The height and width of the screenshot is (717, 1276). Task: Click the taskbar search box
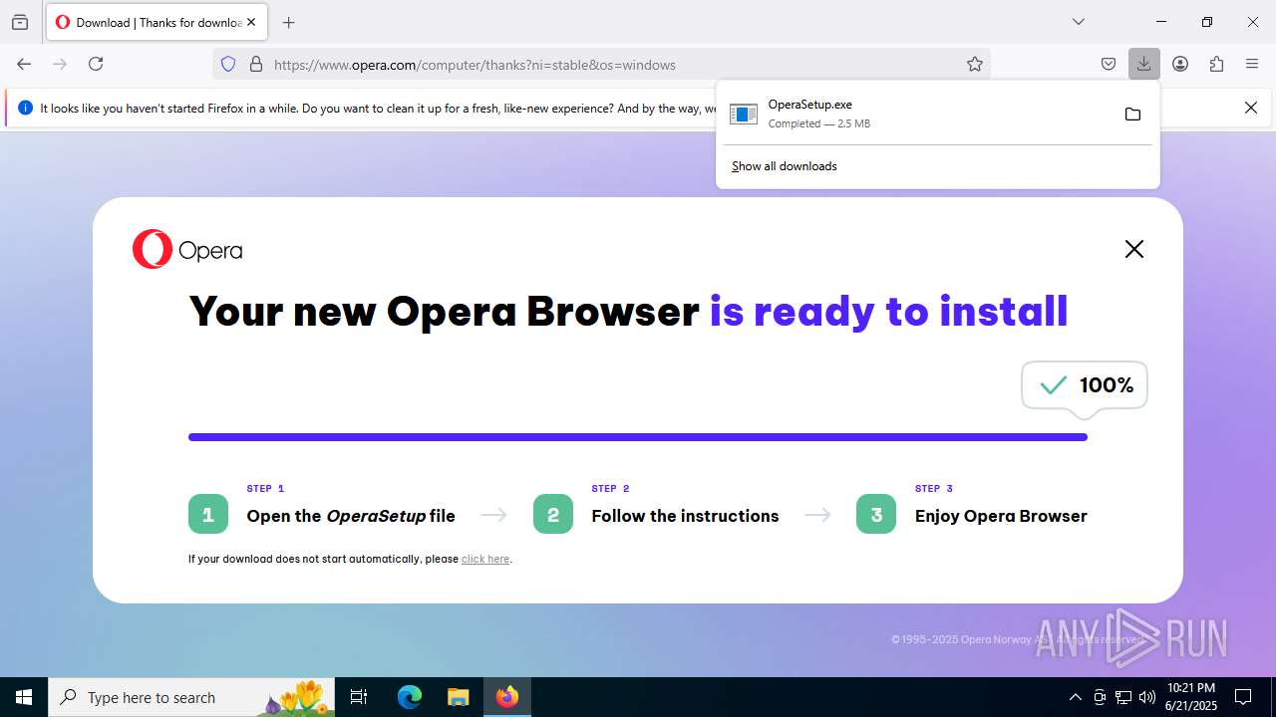pyautogui.click(x=191, y=697)
